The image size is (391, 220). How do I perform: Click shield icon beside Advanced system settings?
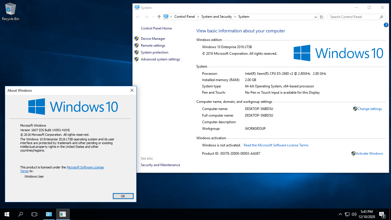[x=137, y=59]
